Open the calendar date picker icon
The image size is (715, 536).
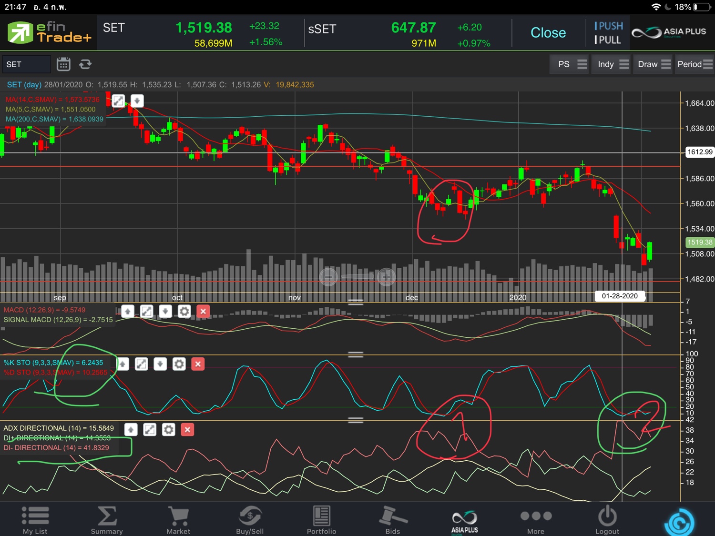63,64
